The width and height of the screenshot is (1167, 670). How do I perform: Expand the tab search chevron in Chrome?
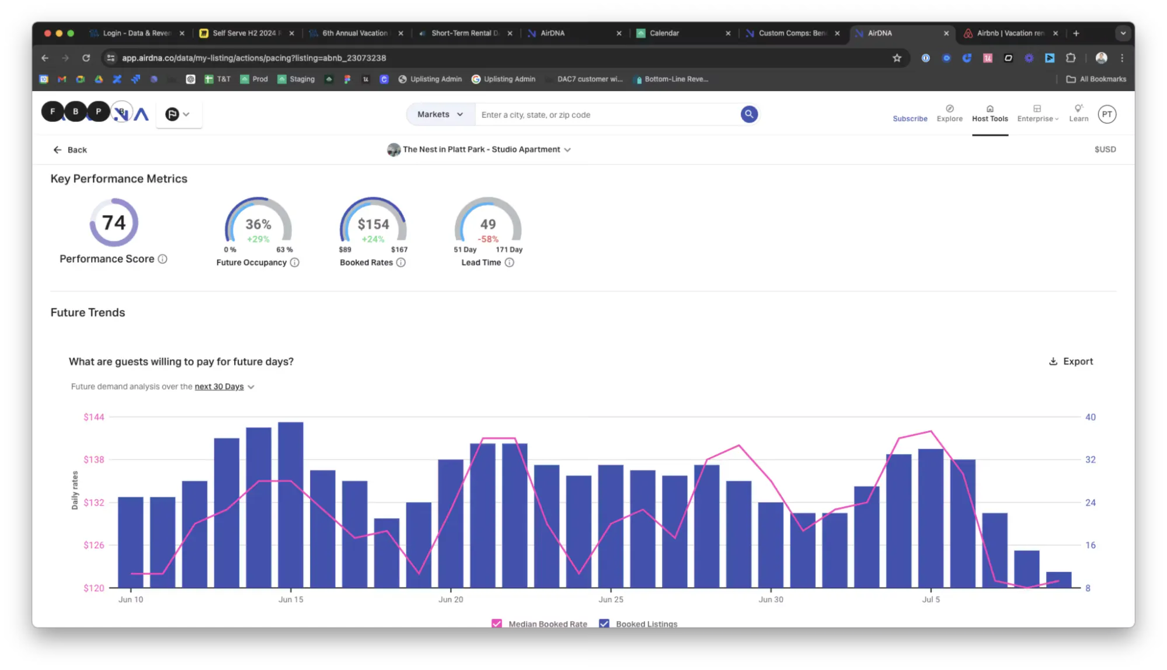coord(1123,33)
